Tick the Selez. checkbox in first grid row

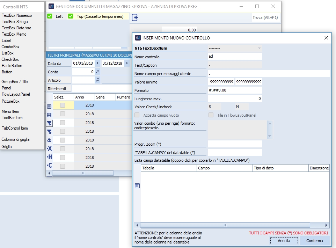coord(63,105)
